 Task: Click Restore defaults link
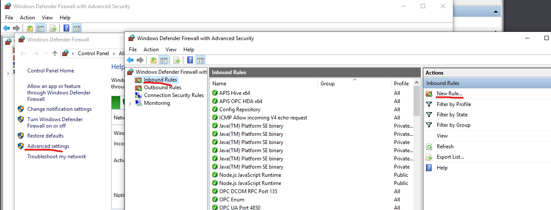45,136
